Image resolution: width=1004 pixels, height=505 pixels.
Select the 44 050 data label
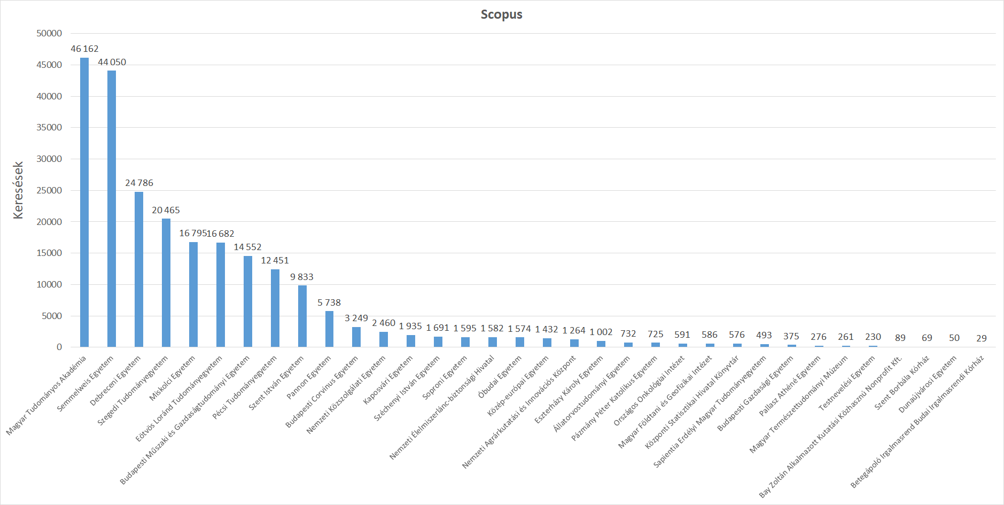(112, 62)
